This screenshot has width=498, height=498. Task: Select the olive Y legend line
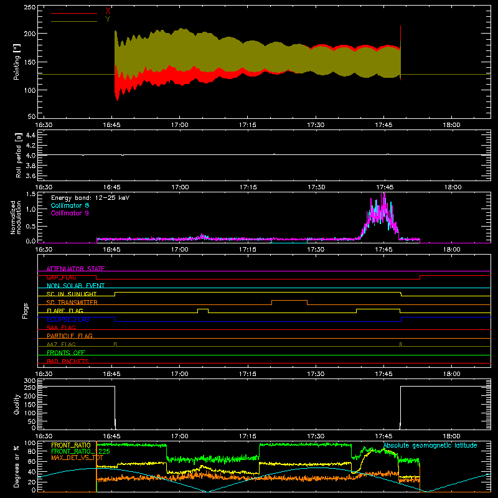74,21
